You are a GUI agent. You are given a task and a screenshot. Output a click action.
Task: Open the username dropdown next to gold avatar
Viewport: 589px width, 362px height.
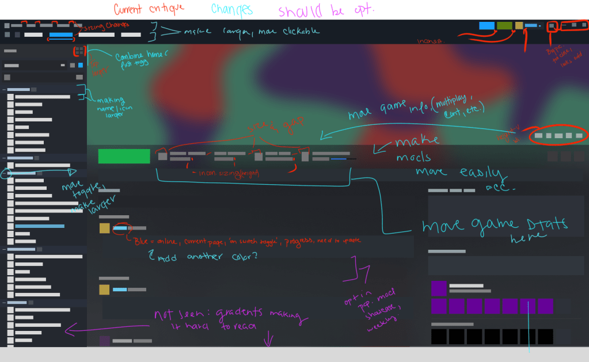coord(532,26)
